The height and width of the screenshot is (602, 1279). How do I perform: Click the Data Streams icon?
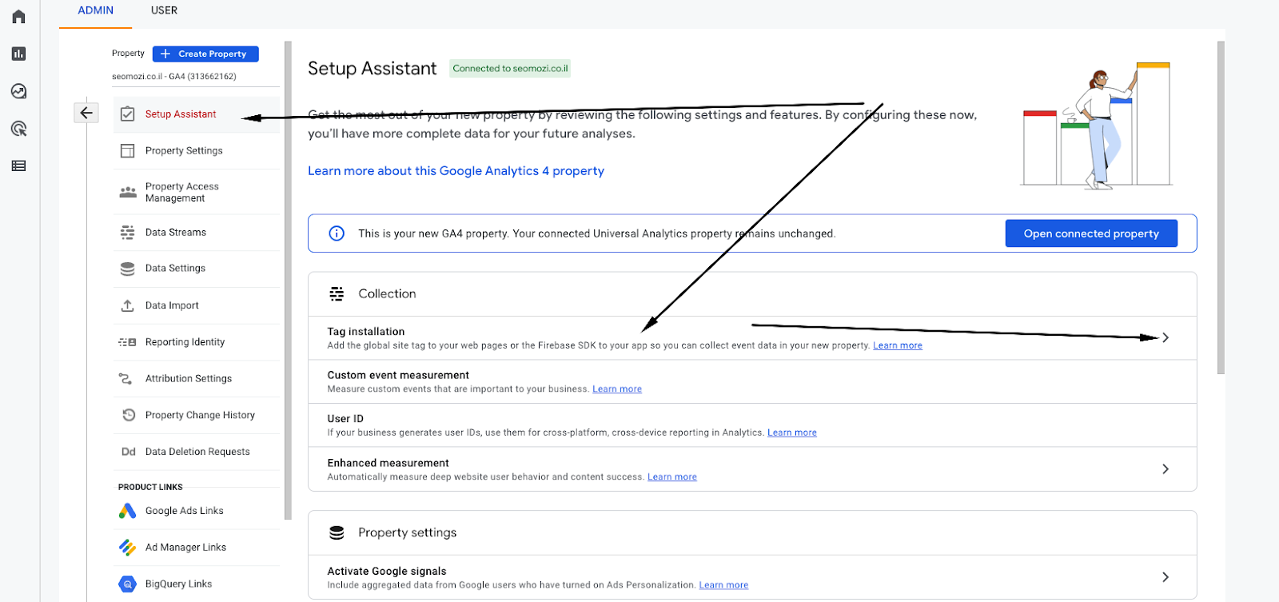127,233
